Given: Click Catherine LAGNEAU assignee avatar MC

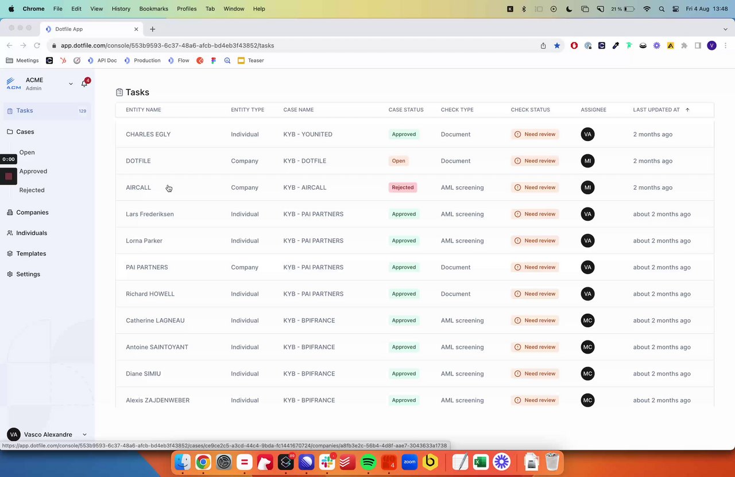Looking at the screenshot, I should tap(587, 320).
